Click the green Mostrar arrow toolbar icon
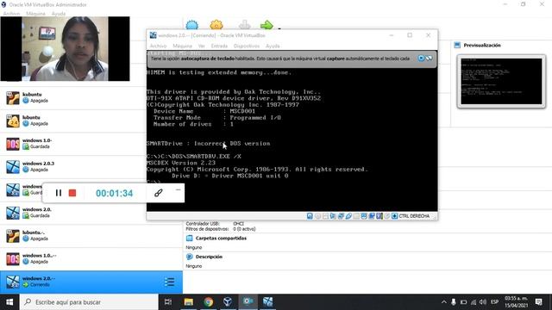This screenshot has height=310, width=552. [267, 25]
